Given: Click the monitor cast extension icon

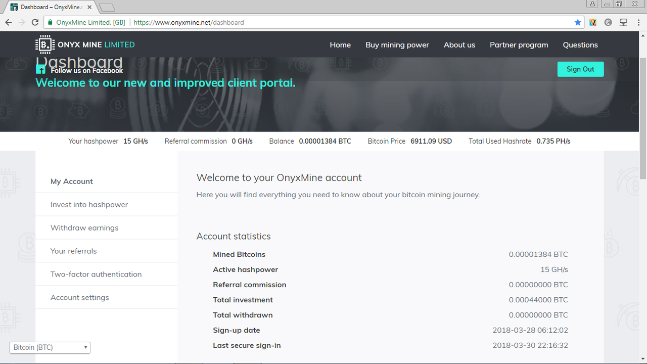Looking at the screenshot, I should [x=623, y=22].
